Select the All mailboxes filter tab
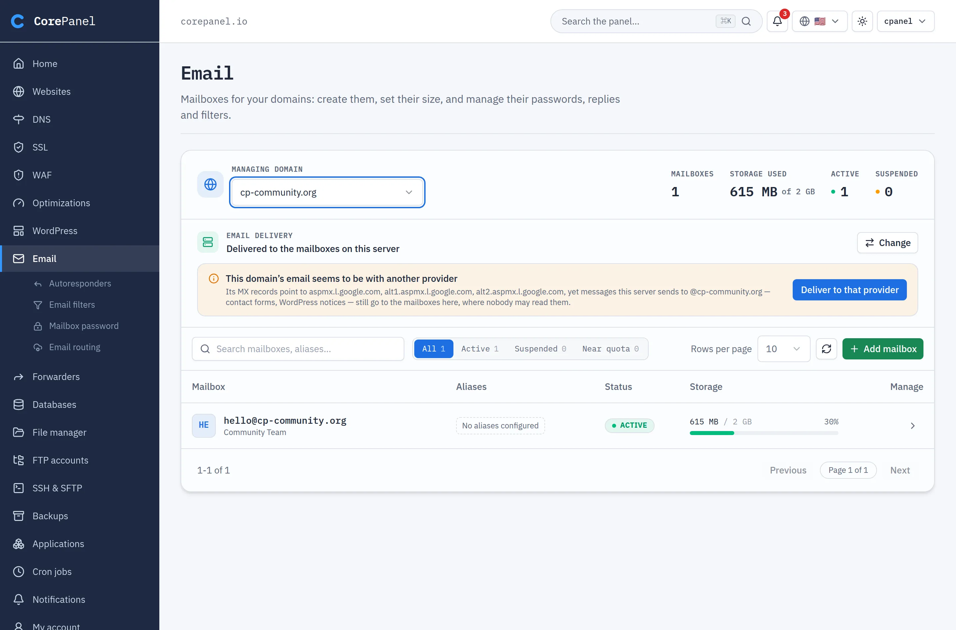This screenshot has height=630, width=956. tap(433, 349)
